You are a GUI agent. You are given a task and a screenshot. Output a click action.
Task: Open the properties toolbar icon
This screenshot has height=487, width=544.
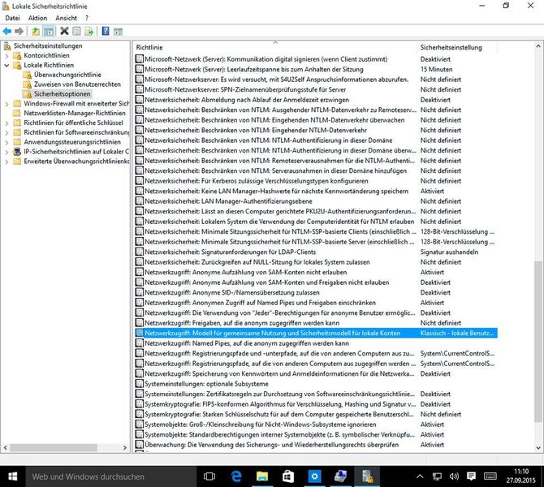pyautogui.click(x=76, y=31)
